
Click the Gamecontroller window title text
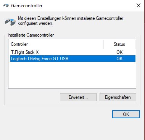[x=27, y=6]
